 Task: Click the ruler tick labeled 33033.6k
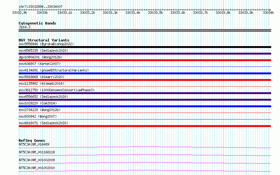(178, 13)
